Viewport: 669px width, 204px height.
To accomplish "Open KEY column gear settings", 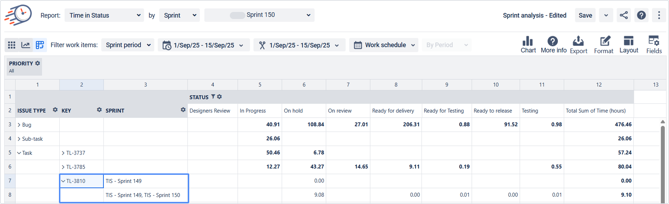I will 99,110.
